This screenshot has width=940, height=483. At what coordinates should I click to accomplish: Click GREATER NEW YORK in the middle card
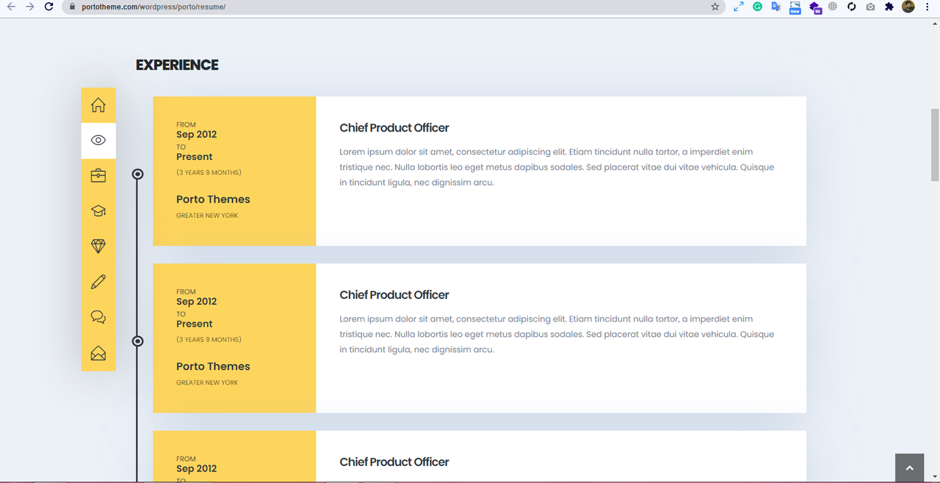[x=207, y=383]
